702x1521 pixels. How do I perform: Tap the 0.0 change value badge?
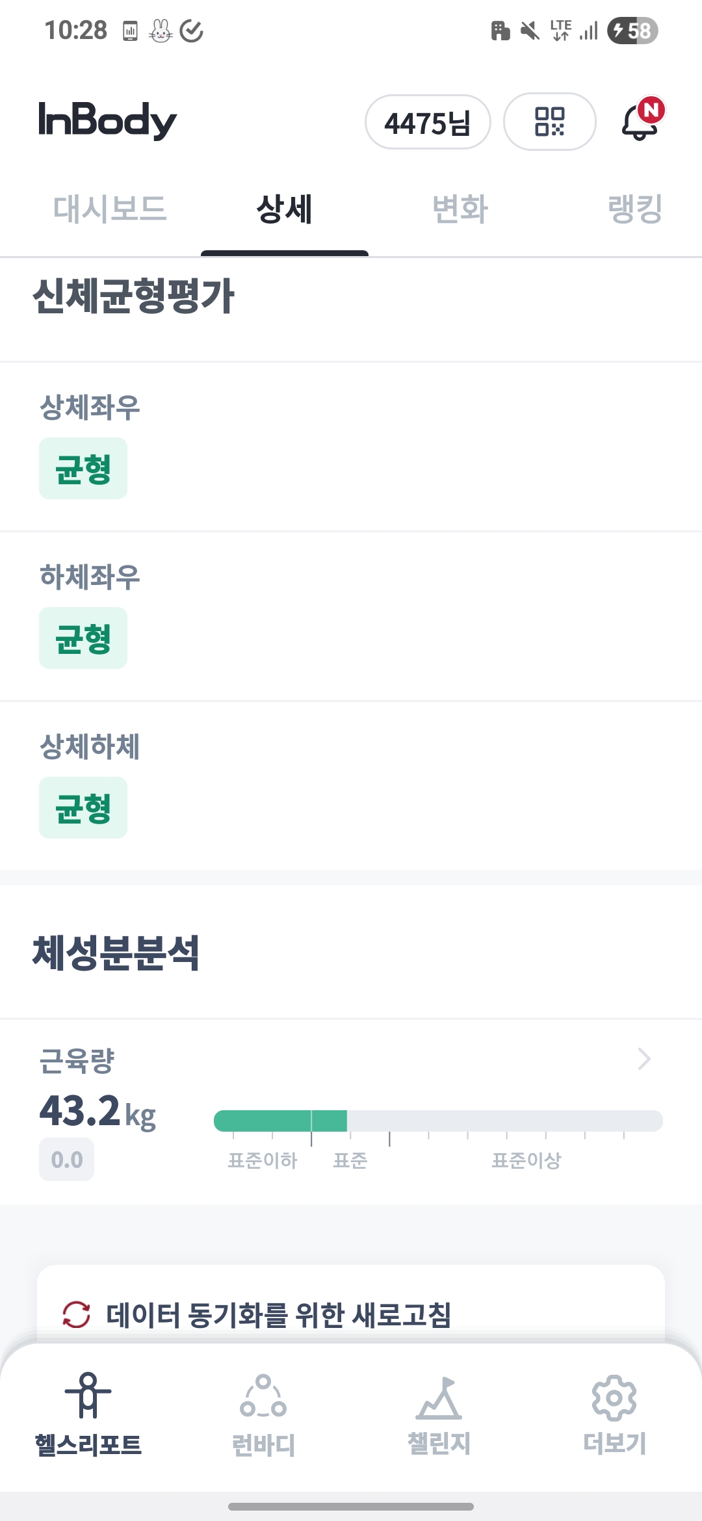point(67,1160)
